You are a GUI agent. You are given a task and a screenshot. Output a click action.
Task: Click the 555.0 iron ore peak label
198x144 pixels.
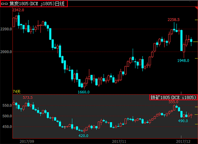pos(173,102)
